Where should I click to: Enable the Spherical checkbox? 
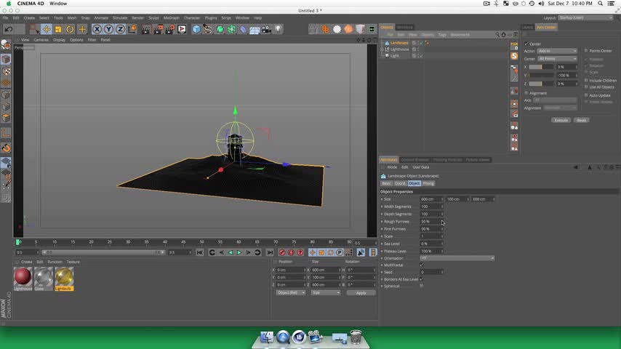click(x=421, y=286)
